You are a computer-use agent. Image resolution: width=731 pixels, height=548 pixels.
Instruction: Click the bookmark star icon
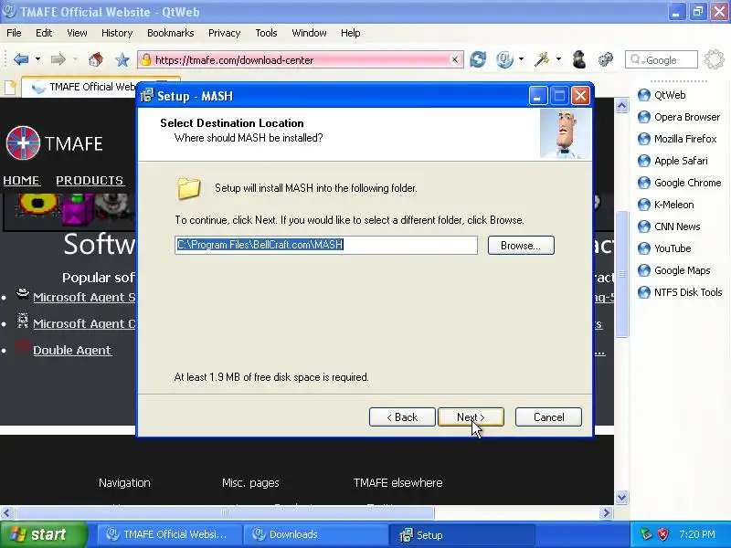(122, 59)
